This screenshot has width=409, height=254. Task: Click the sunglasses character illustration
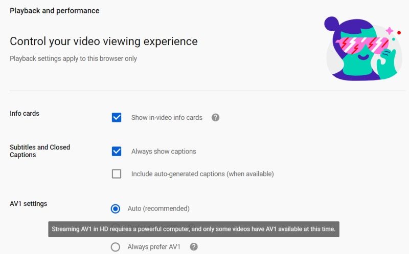(362, 49)
